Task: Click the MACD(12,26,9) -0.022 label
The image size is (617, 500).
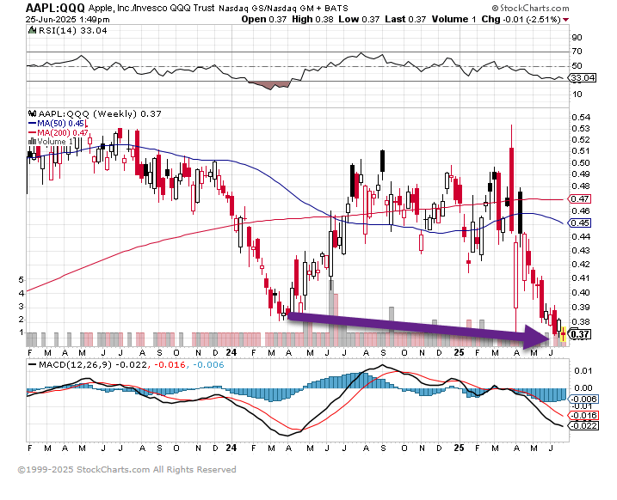Action: click(92, 365)
